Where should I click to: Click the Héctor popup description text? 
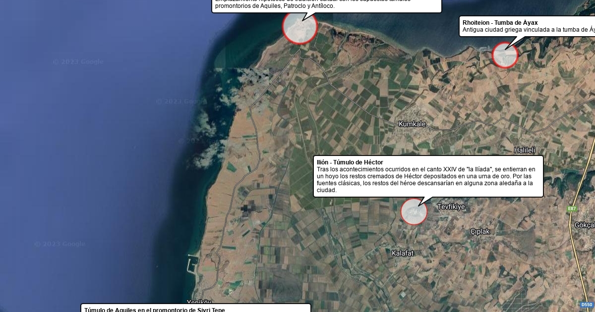coord(425,180)
